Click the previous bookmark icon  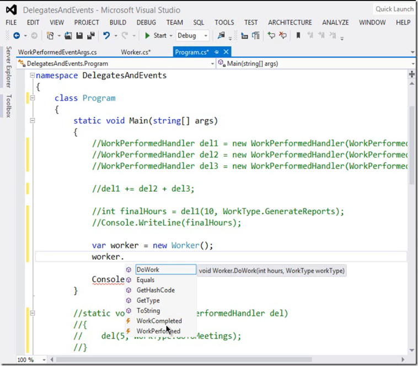pos(310,35)
